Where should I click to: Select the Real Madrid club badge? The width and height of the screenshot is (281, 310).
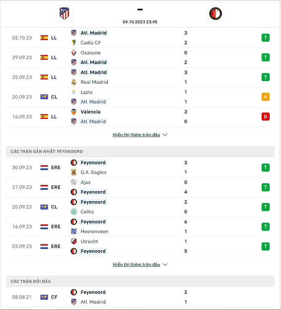[73, 82]
